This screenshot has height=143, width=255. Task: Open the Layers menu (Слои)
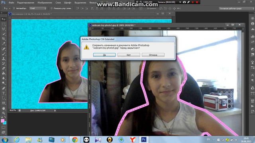58,3
